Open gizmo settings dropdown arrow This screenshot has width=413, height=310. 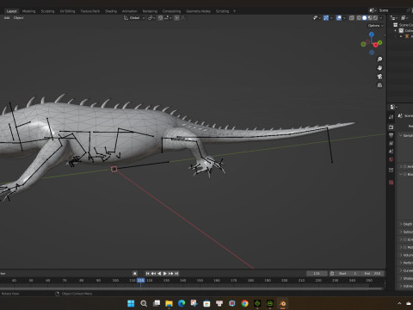[x=331, y=18]
